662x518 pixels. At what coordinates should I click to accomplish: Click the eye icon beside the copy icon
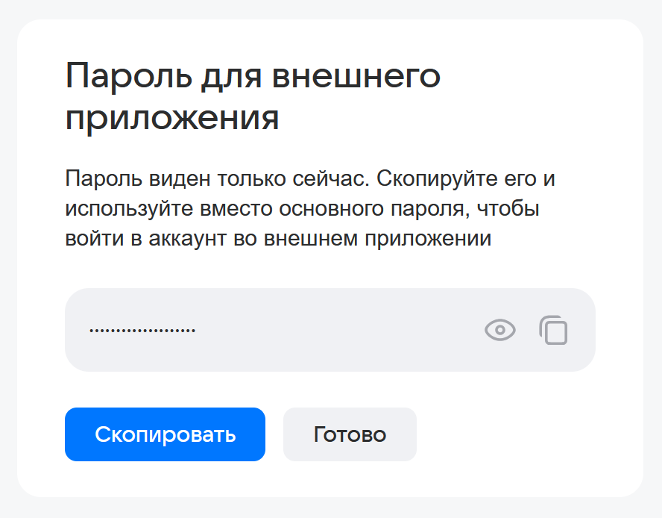click(499, 330)
